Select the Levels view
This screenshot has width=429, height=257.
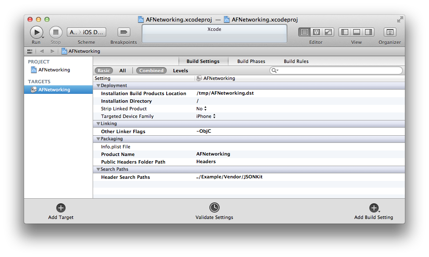181,71
